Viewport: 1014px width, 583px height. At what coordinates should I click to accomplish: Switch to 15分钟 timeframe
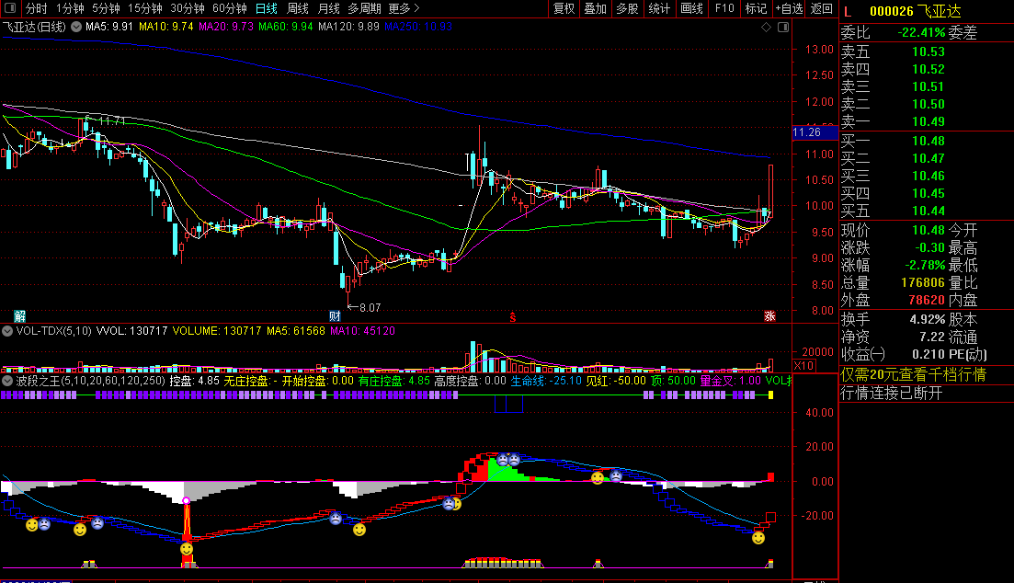point(144,8)
